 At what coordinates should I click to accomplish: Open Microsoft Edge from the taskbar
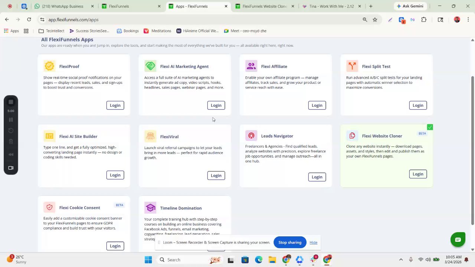tap(259, 260)
